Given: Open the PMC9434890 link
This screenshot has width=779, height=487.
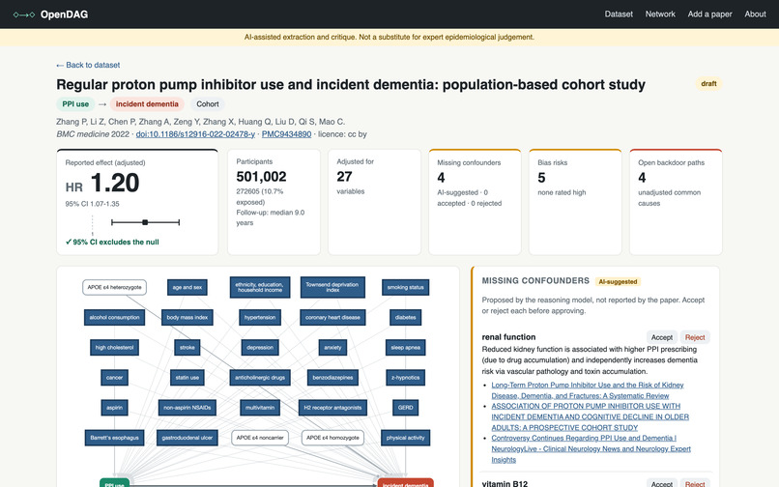Looking at the screenshot, I should [x=287, y=134].
